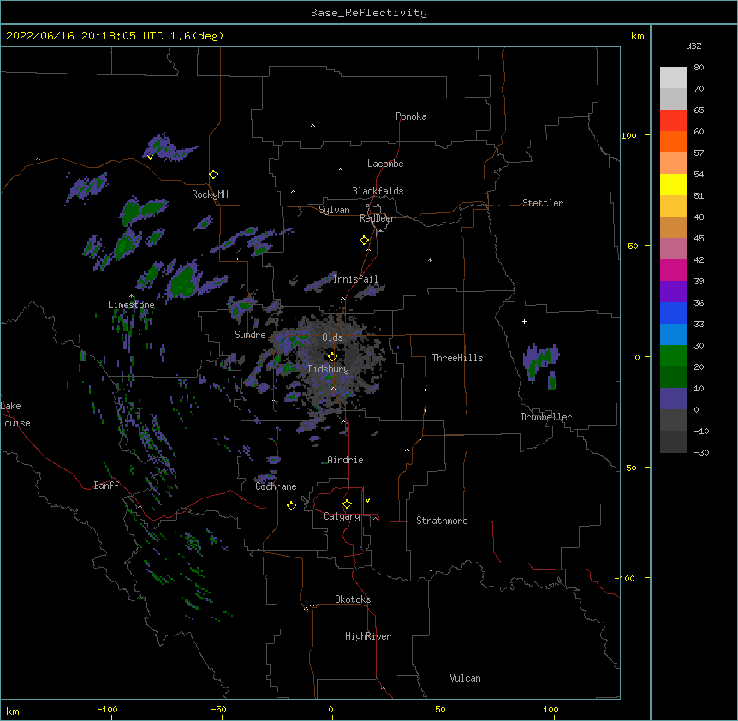The width and height of the screenshot is (738, 721).
Task: Click the Airdrie city label
Action: click(345, 460)
